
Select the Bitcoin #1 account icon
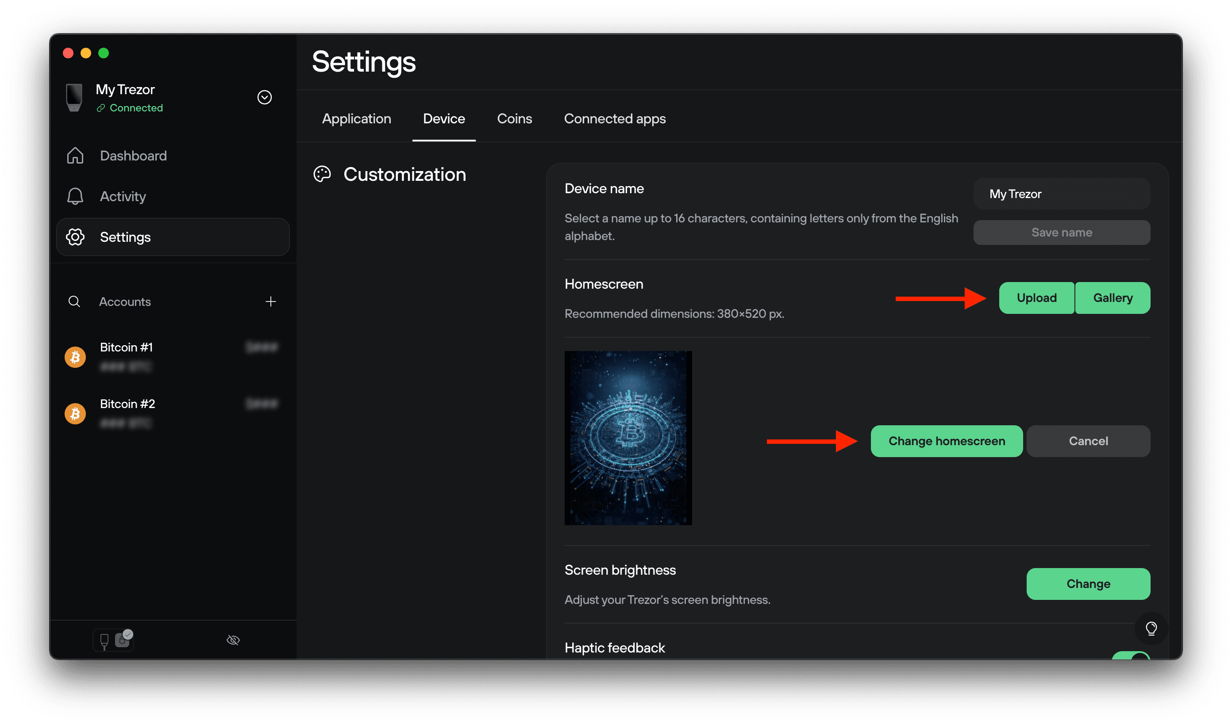tap(75, 357)
